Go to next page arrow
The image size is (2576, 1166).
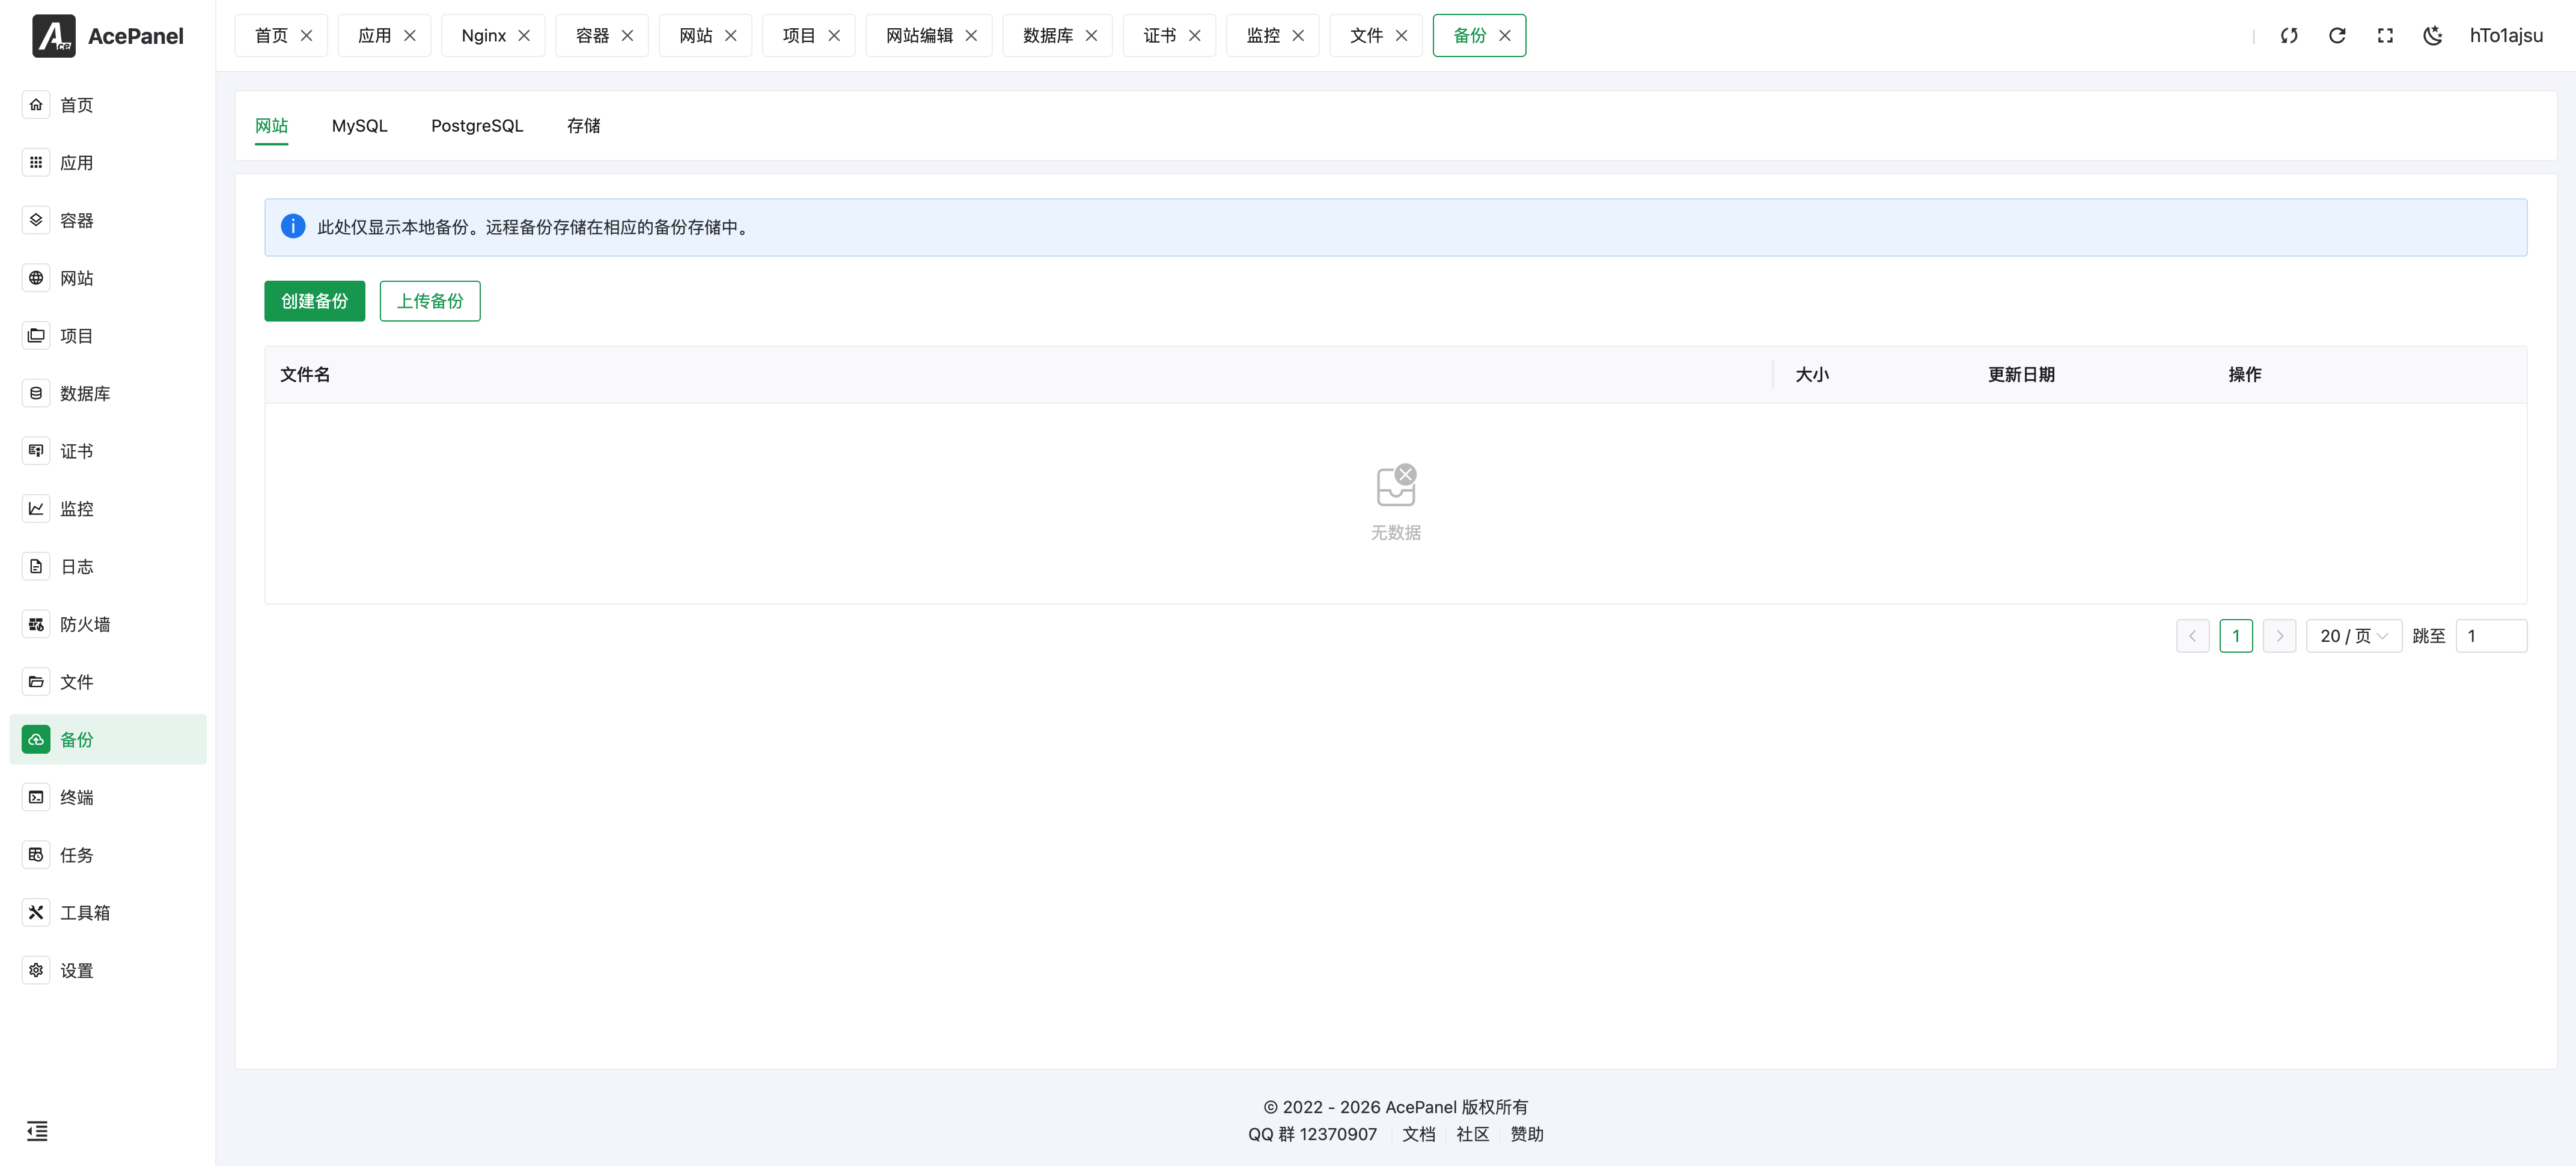[x=2279, y=636]
